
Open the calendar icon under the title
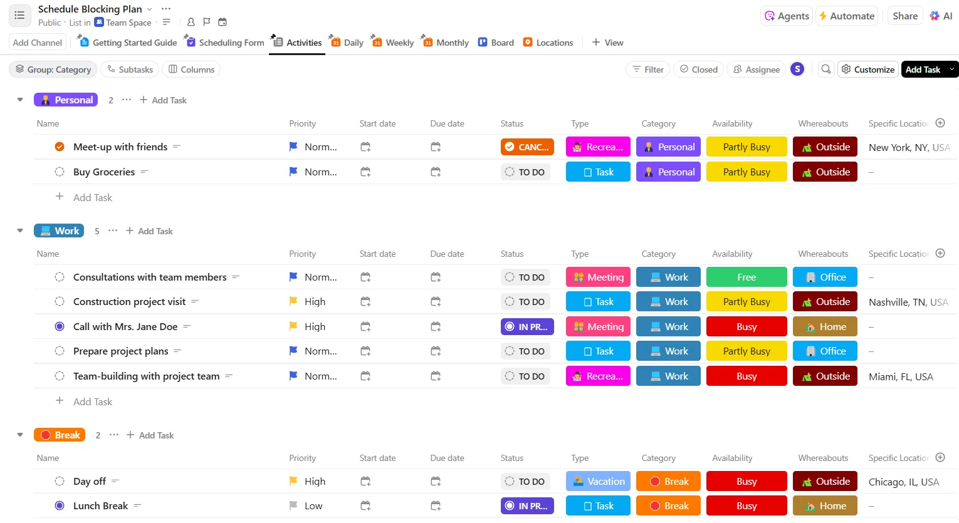[222, 22]
